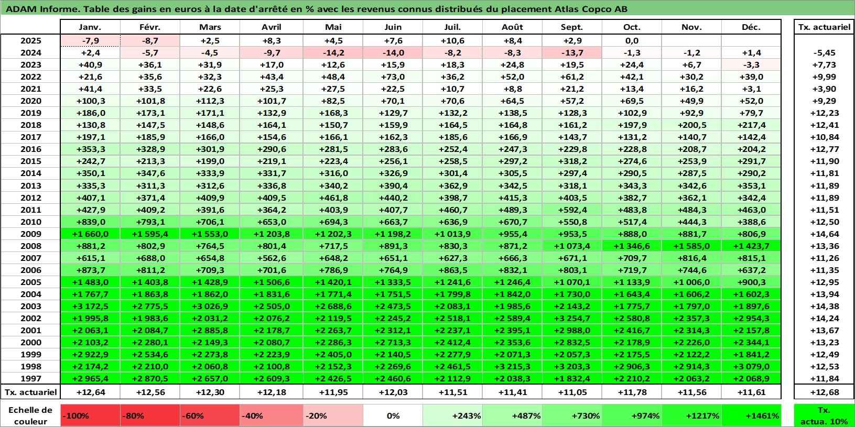Viewport: 855px width, 427px height.
Task: Click the +3 254,7 cell in 2002
Action: pyautogui.click(x=572, y=318)
